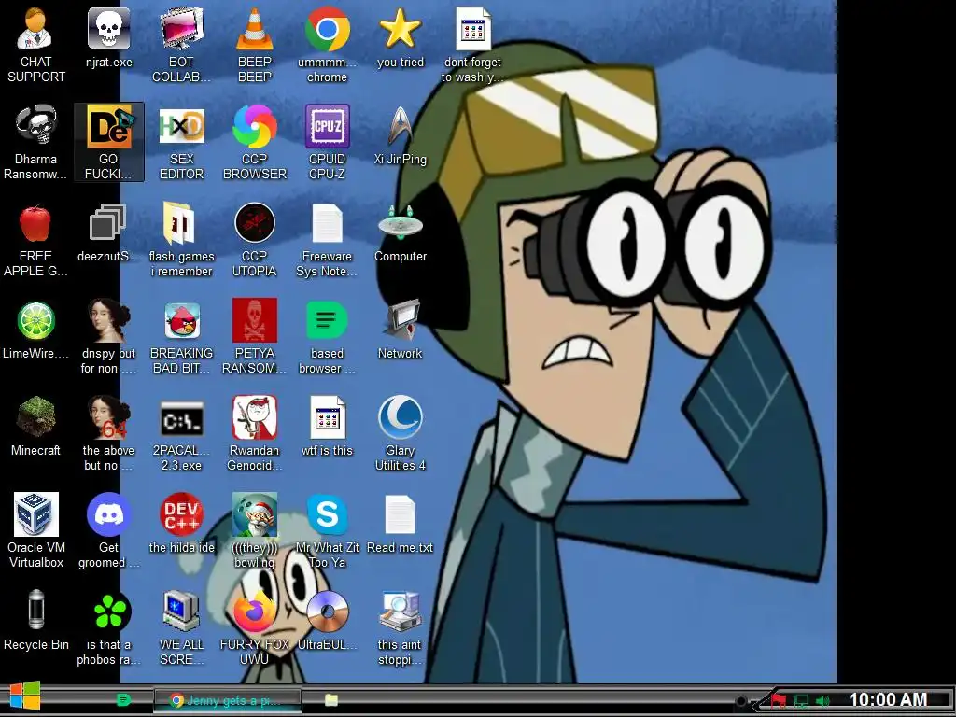Open the WE ALL SCRE... computer icon

(x=181, y=627)
